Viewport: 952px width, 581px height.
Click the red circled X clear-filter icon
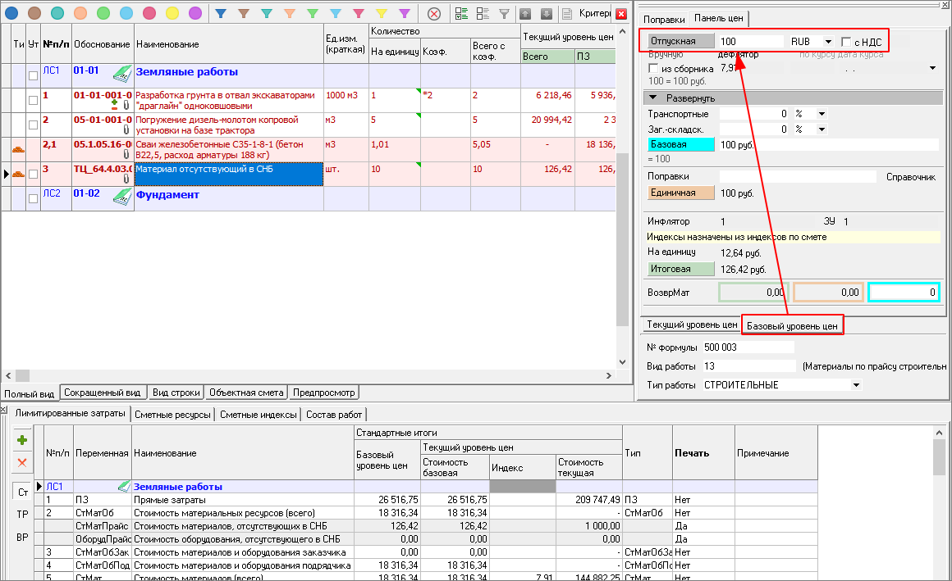[434, 14]
